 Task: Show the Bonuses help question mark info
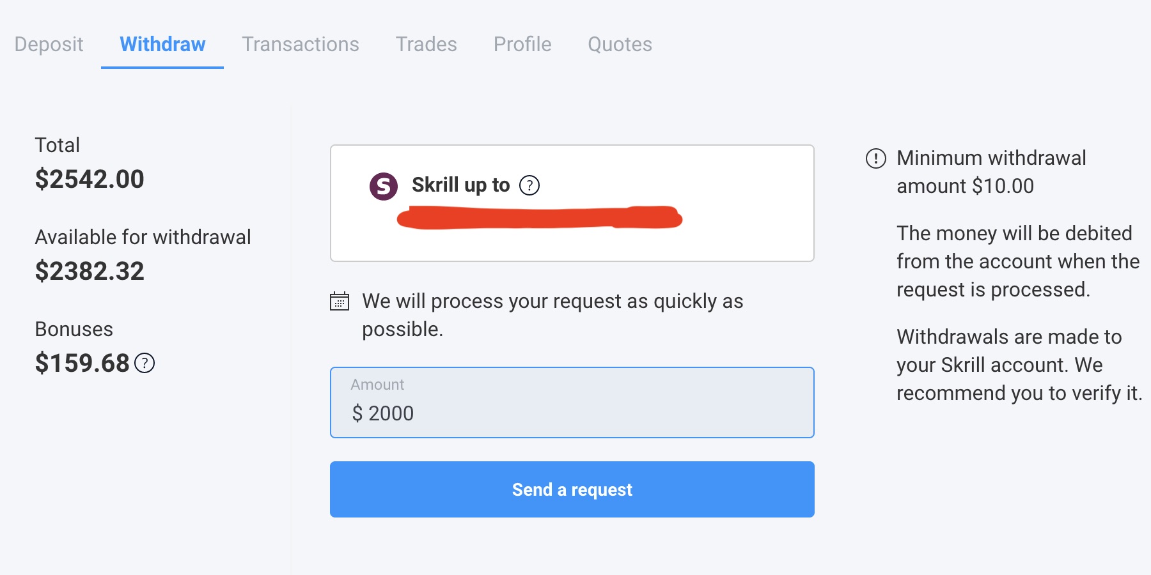click(145, 363)
